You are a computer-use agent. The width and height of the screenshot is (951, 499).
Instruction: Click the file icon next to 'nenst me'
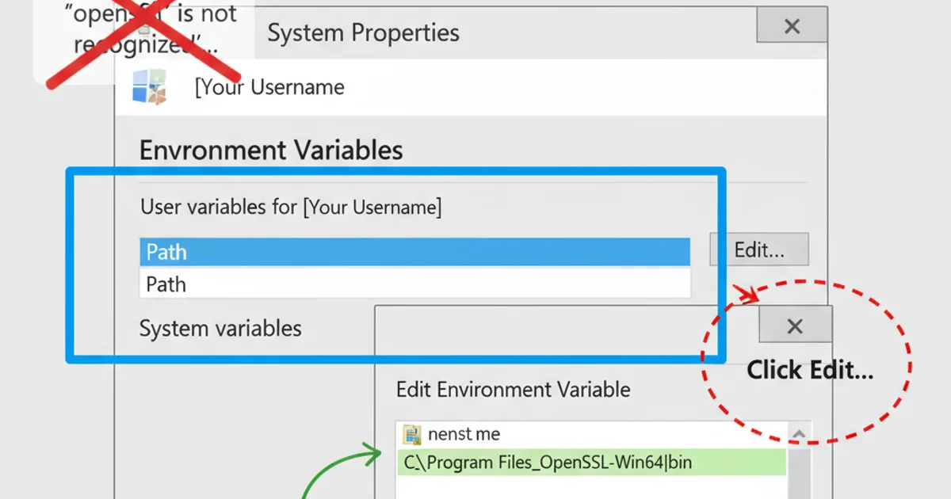411,434
